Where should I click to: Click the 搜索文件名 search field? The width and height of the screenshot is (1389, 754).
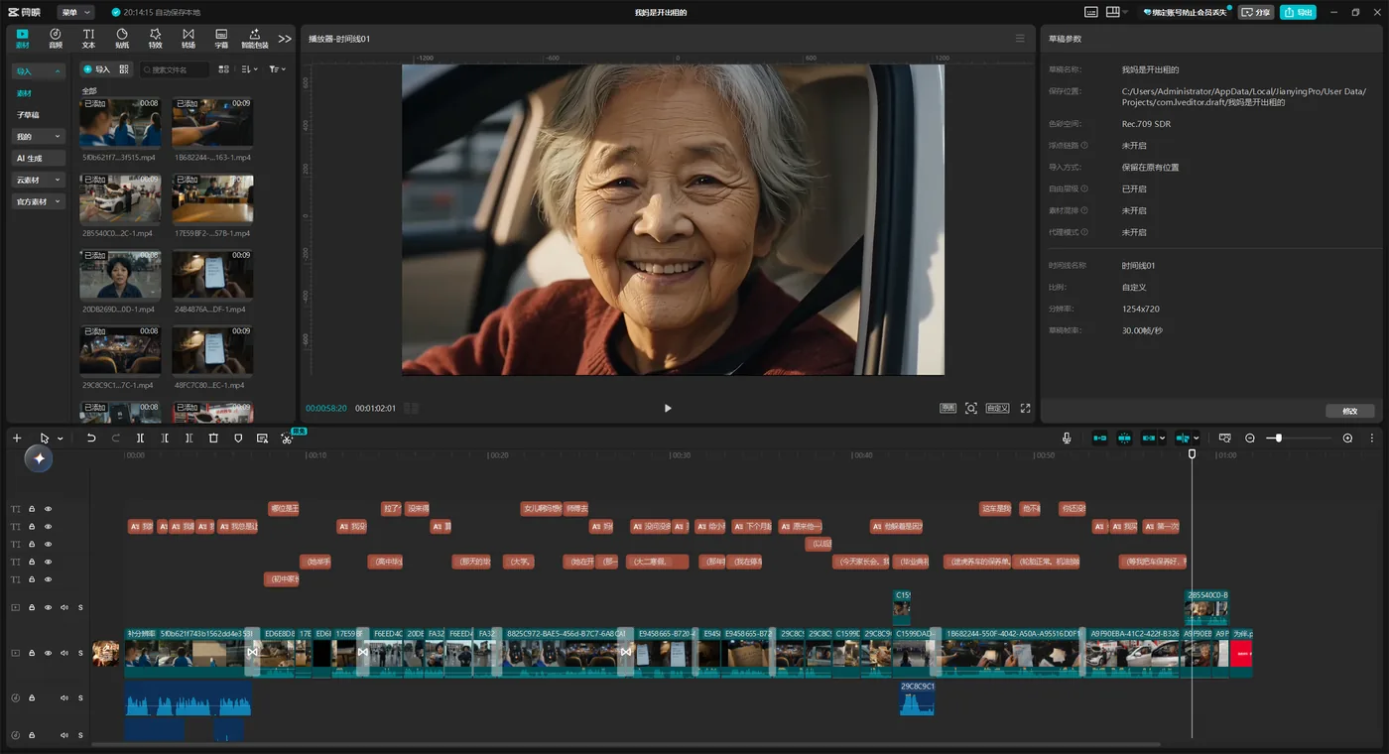175,69
